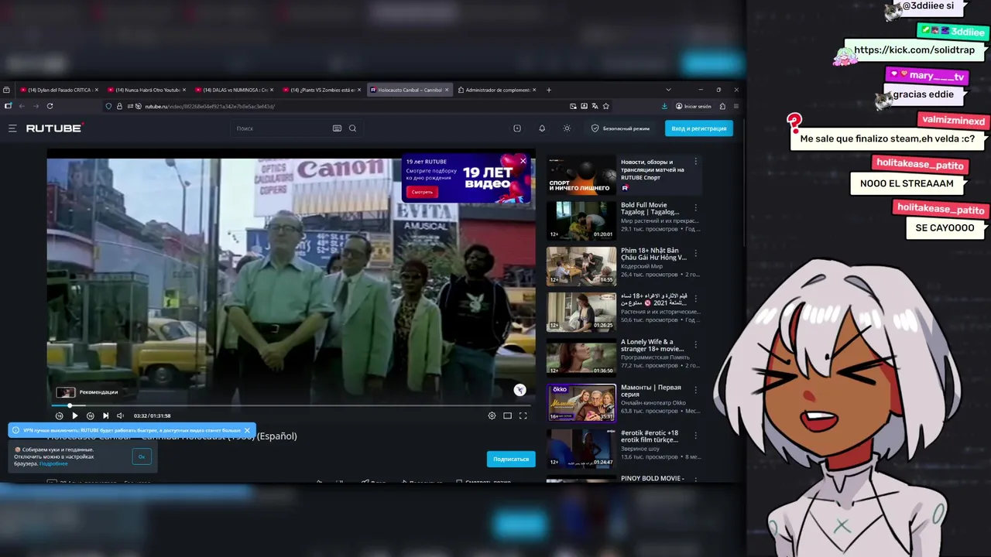Open Подробнее cookie details link
This screenshot has width=991, height=557.
coord(53,463)
